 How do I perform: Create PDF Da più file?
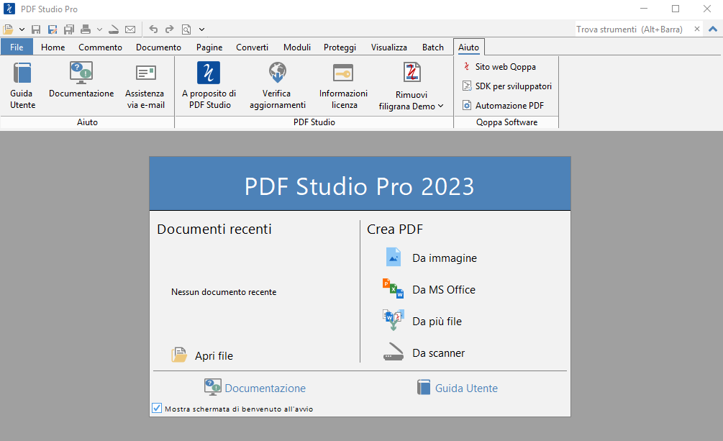tap(423, 321)
